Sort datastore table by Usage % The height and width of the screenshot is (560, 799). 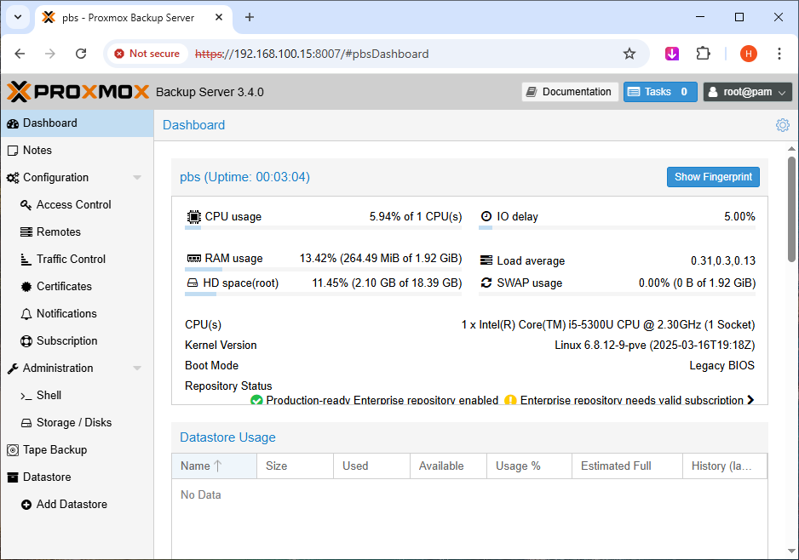pos(529,466)
